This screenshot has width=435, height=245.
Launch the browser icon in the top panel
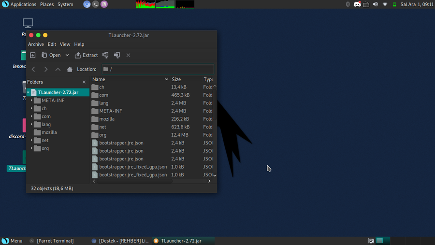(87, 4)
